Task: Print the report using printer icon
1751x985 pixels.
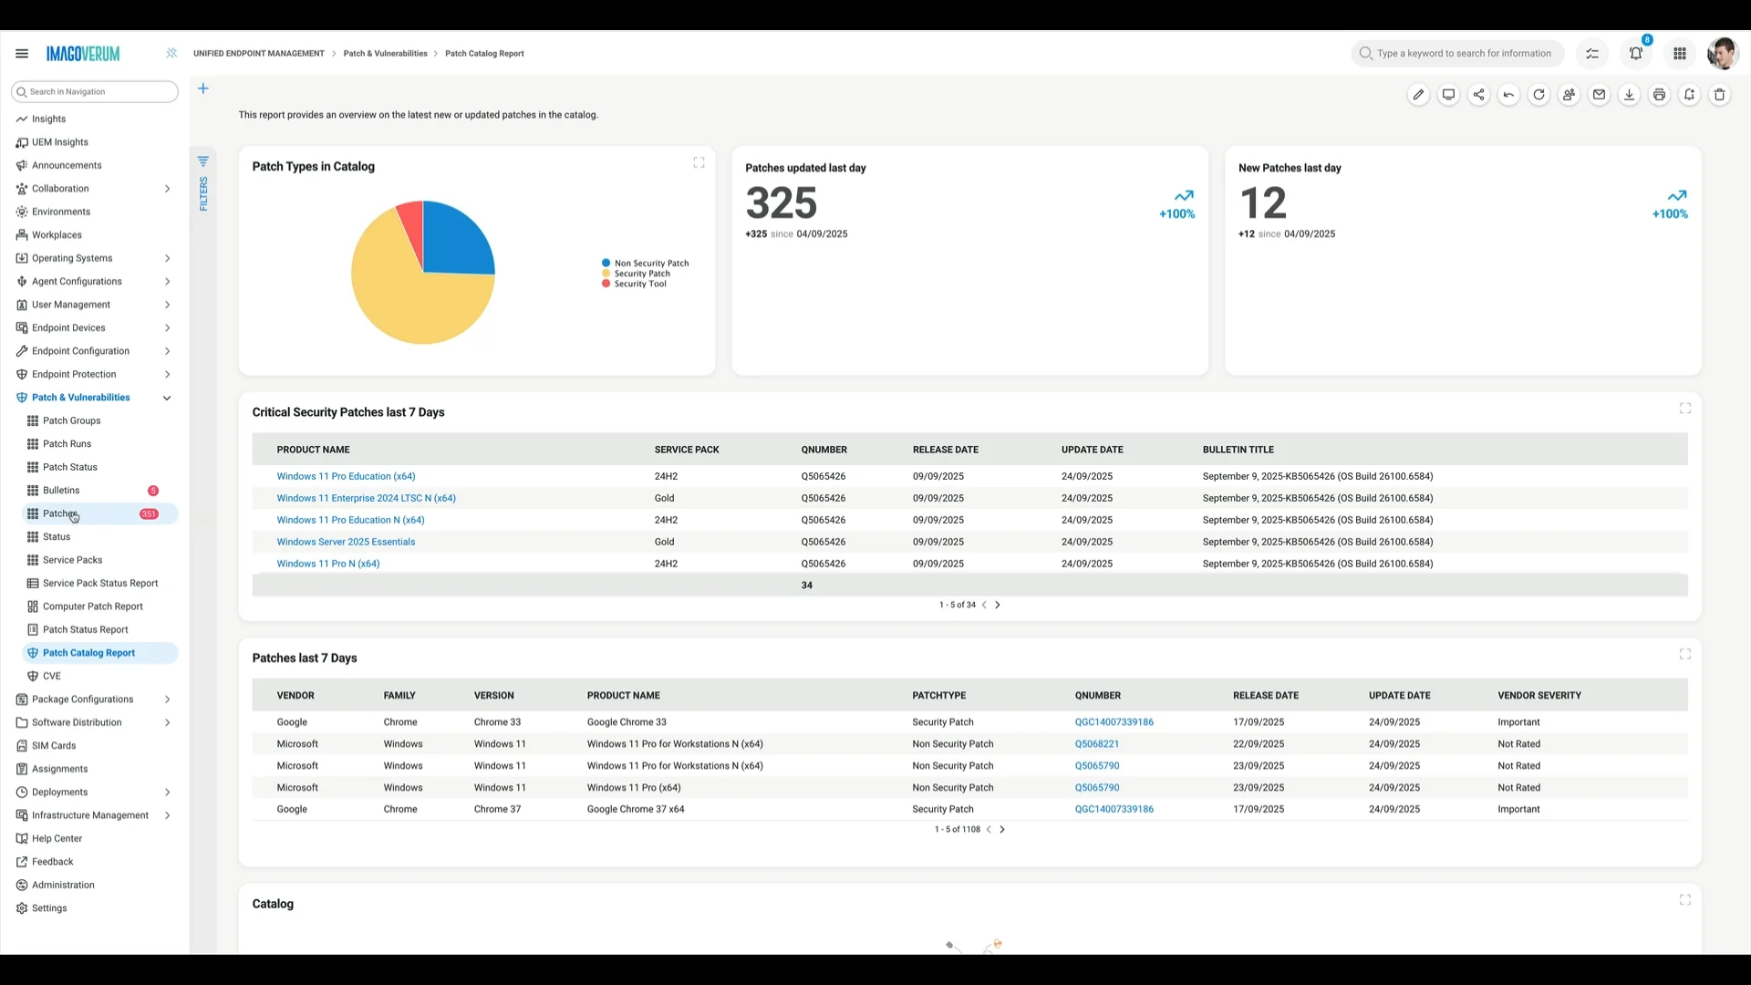Action: click(x=1659, y=95)
